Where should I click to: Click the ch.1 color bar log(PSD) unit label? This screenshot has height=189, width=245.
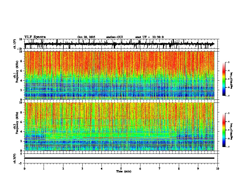tap(231, 81)
